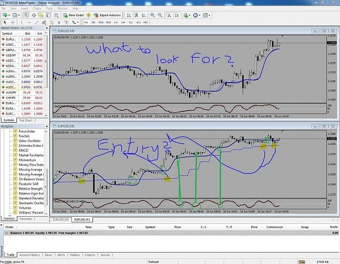
Task: Toggle the Navigator window star-folder icon
Action: tap(41, 15)
